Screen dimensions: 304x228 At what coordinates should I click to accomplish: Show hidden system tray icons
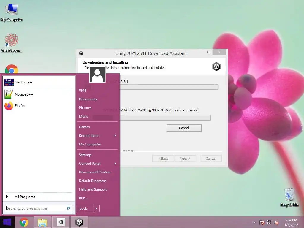pyautogui.click(x=254, y=222)
